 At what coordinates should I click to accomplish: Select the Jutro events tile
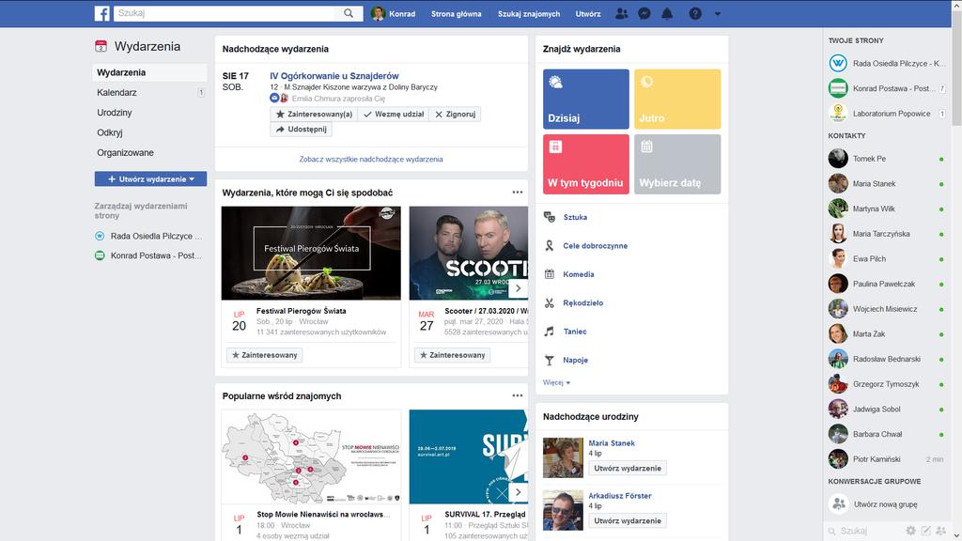(677, 99)
